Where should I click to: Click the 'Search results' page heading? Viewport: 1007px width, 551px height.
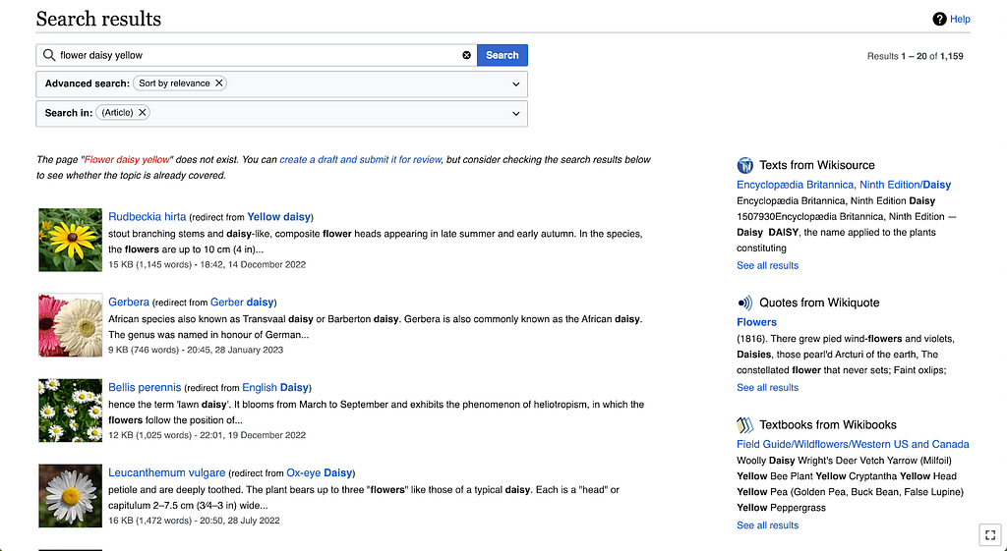pyautogui.click(x=98, y=19)
